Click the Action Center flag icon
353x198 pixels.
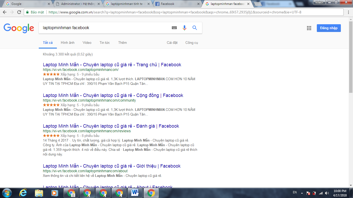point(308,193)
